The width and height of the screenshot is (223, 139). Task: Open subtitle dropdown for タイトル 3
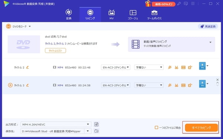point(149,85)
